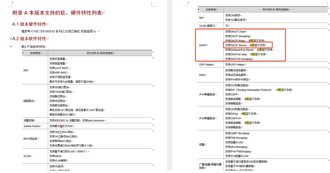Click the 支持DHCP Server line in red box
Viewport: 330px width, 173px height.
pyautogui.click(x=236, y=45)
